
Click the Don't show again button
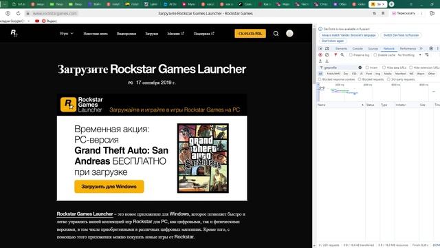tap(333, 41)
